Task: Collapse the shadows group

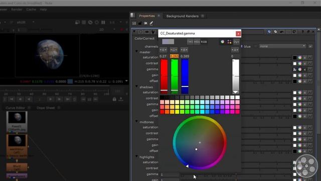Action: click(136, 86)
